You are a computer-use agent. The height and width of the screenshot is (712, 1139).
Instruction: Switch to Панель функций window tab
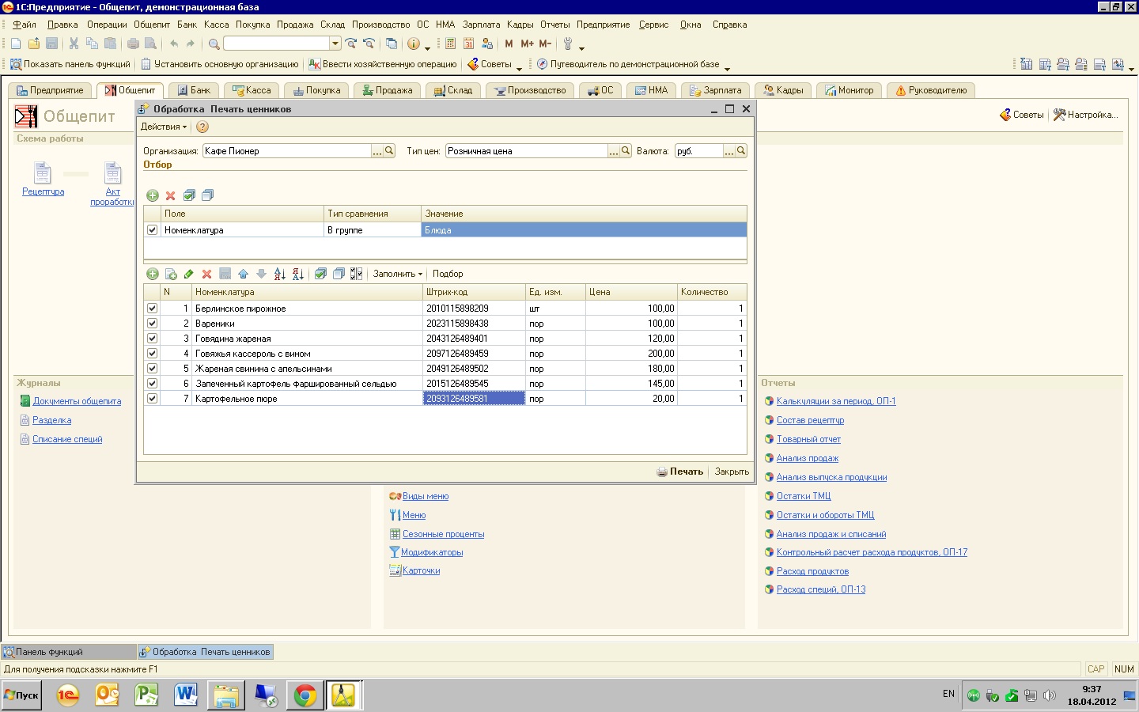tap(69, 652)
